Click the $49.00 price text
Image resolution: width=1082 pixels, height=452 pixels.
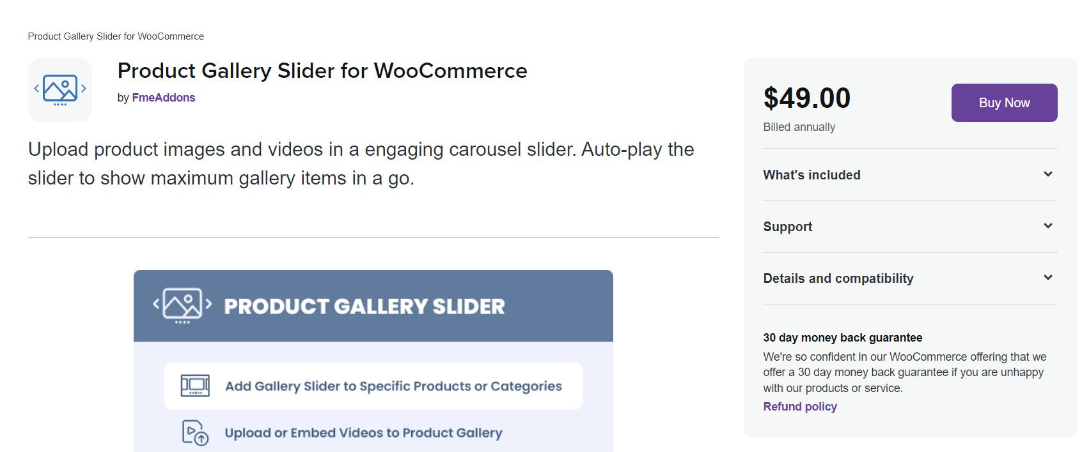[x=807, y=98]
